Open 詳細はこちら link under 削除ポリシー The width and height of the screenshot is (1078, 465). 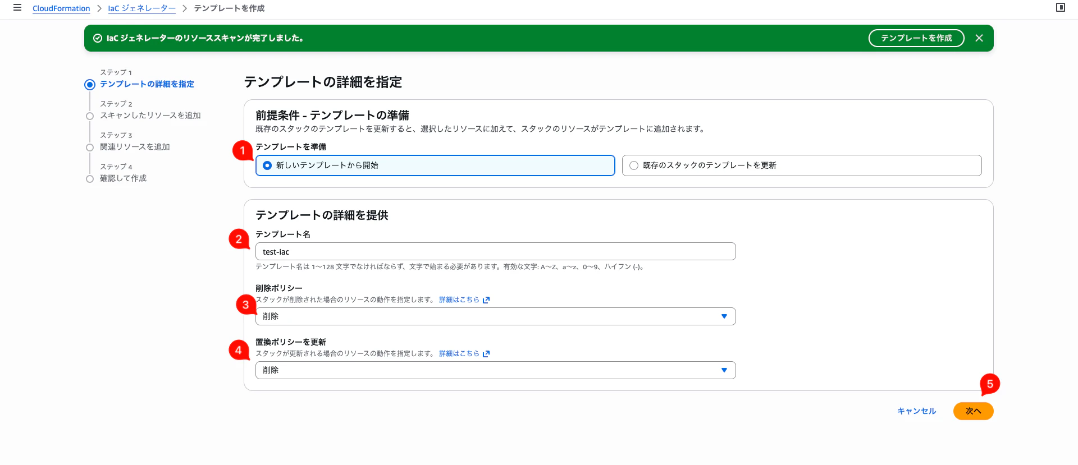[x=459, y=300]
